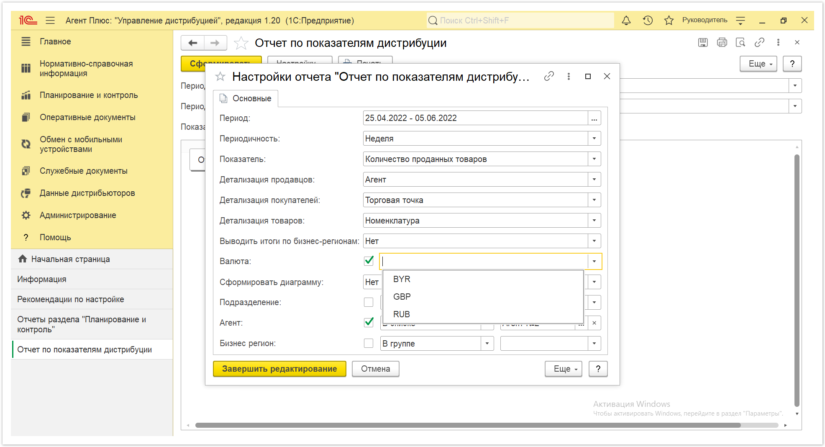The height and width of the screenshot is (447, 825).
Task: Uncheck the Валюта checkbox
Action: [369, 261]
